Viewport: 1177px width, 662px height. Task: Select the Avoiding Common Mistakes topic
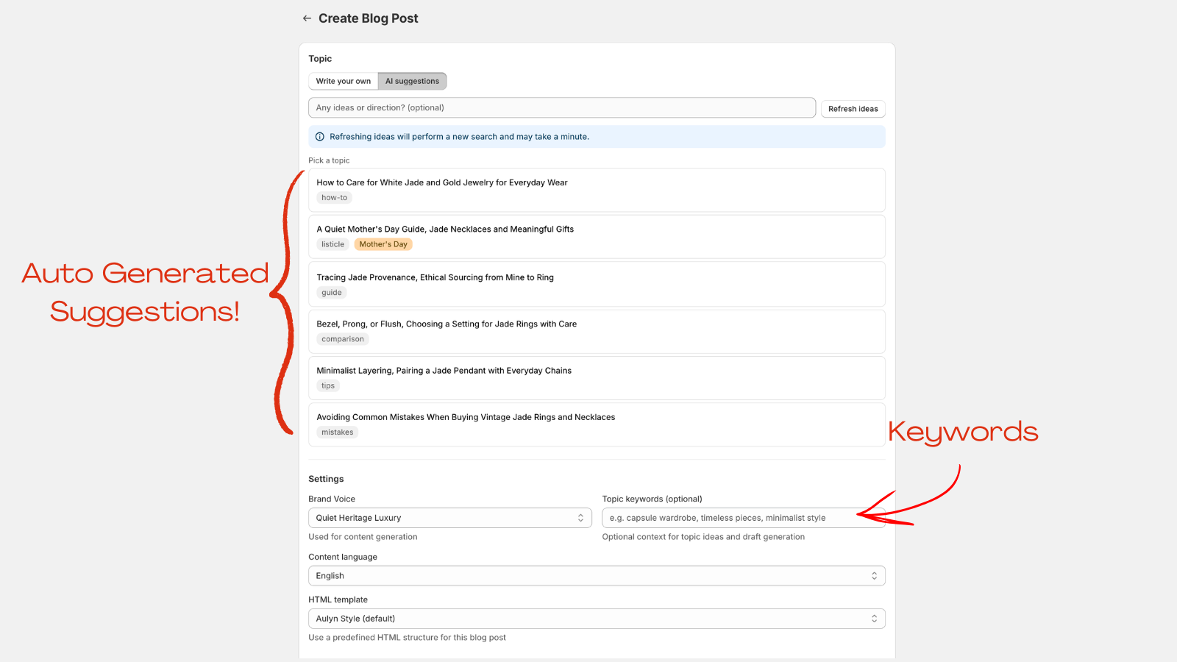pos(596,424)
